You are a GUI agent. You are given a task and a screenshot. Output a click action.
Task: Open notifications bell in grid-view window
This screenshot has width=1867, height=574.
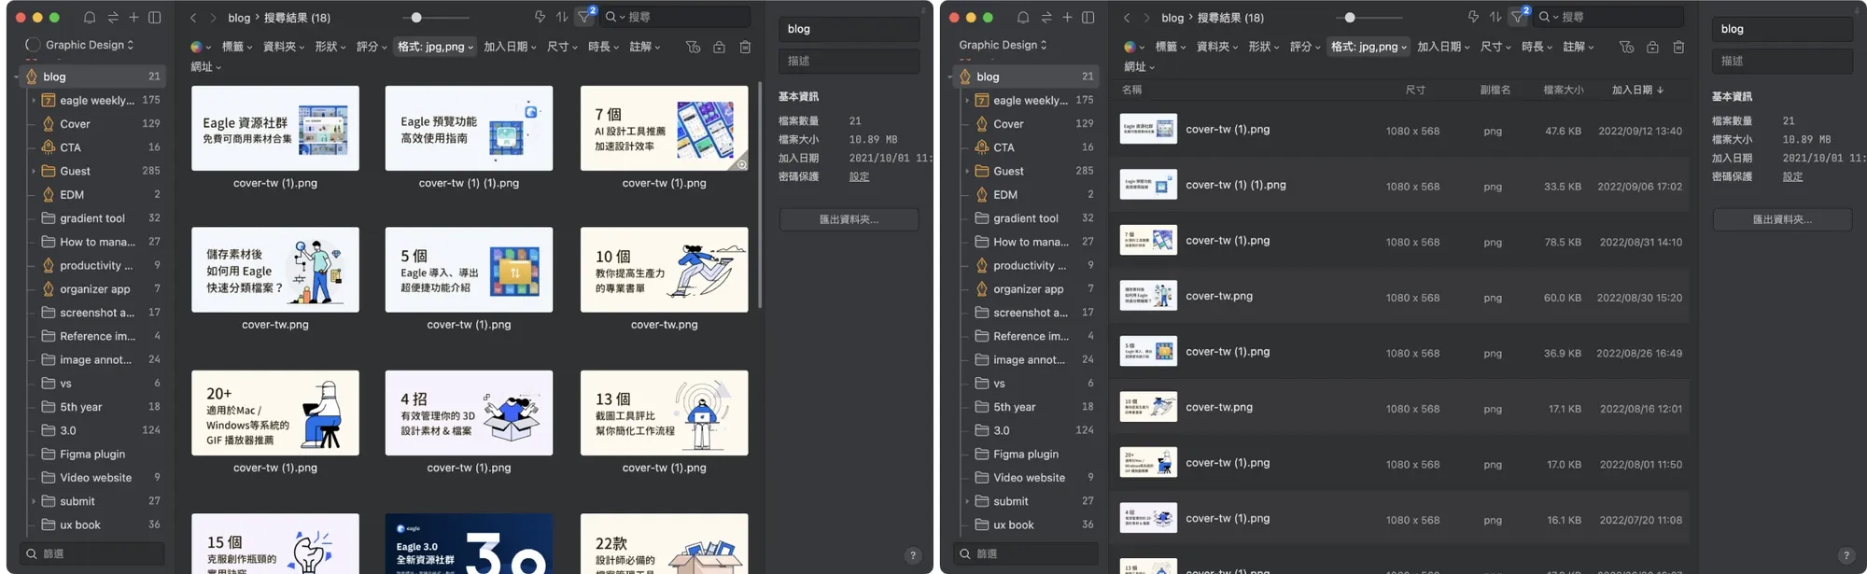coord(90,18)
